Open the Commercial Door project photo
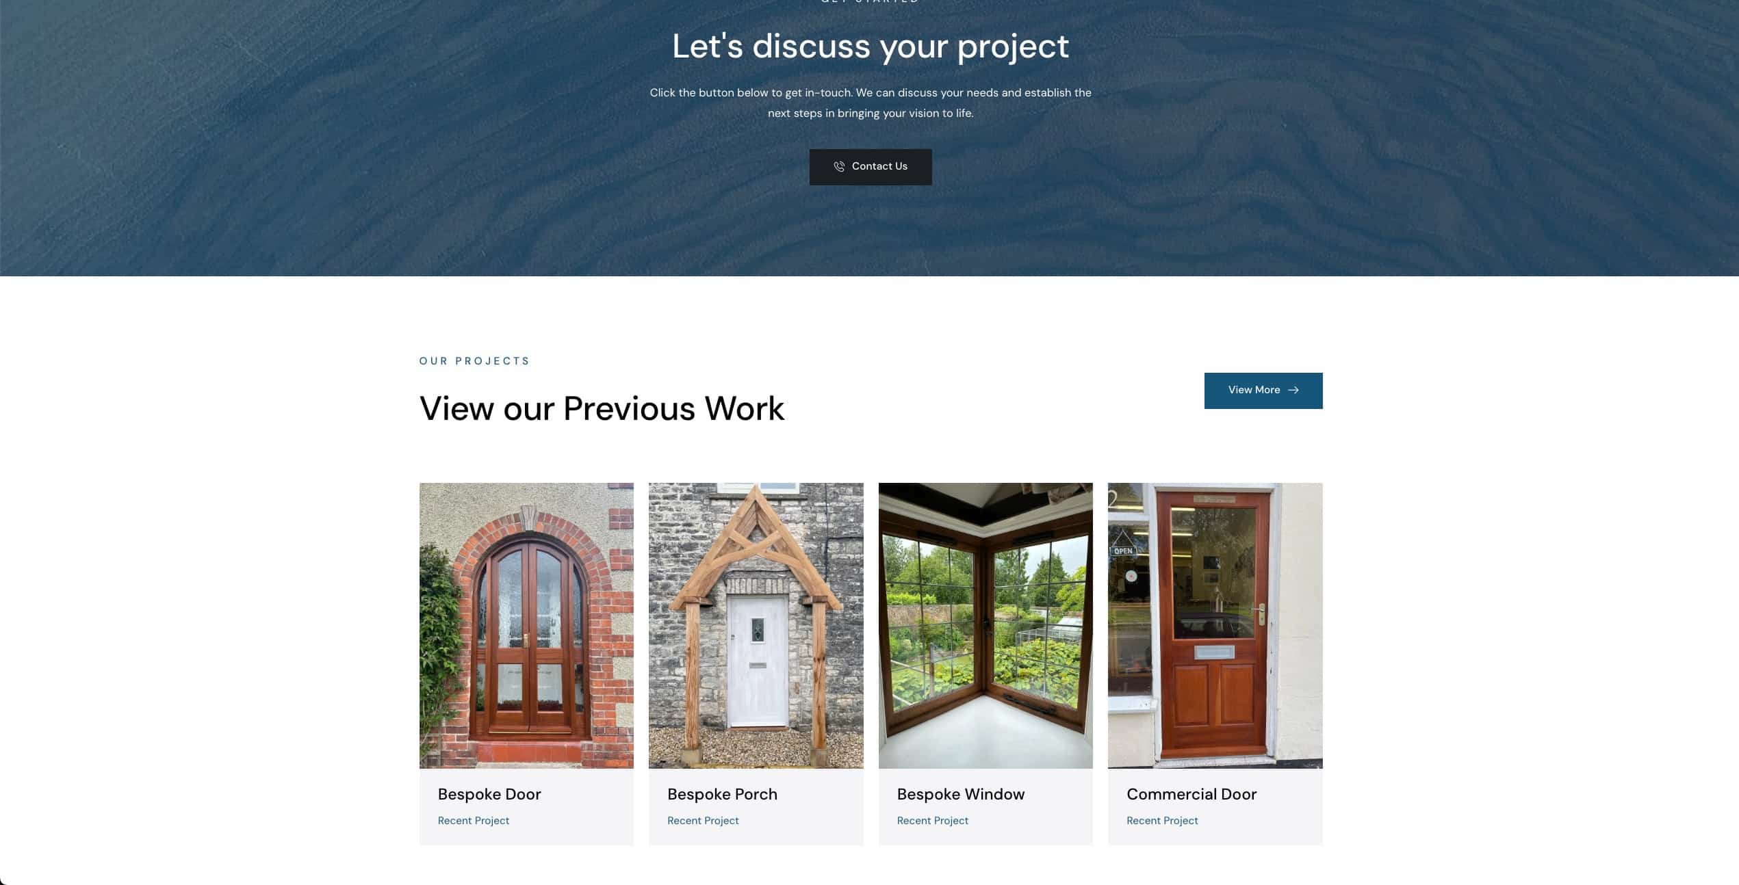This screenshot has width=1739, height=885. [x=1215, y=626]
